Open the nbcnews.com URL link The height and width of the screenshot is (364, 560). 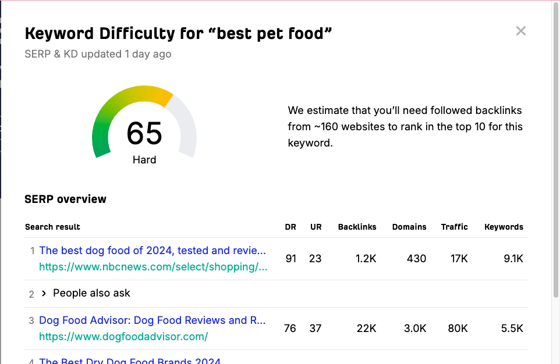point(153,267)
